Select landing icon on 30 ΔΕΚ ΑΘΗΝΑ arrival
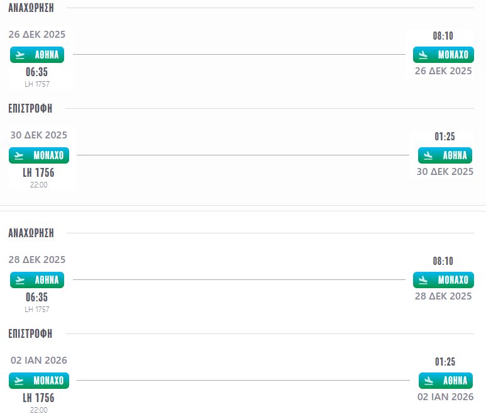Screen dimensions: 486x414 [x=429, y=155]
